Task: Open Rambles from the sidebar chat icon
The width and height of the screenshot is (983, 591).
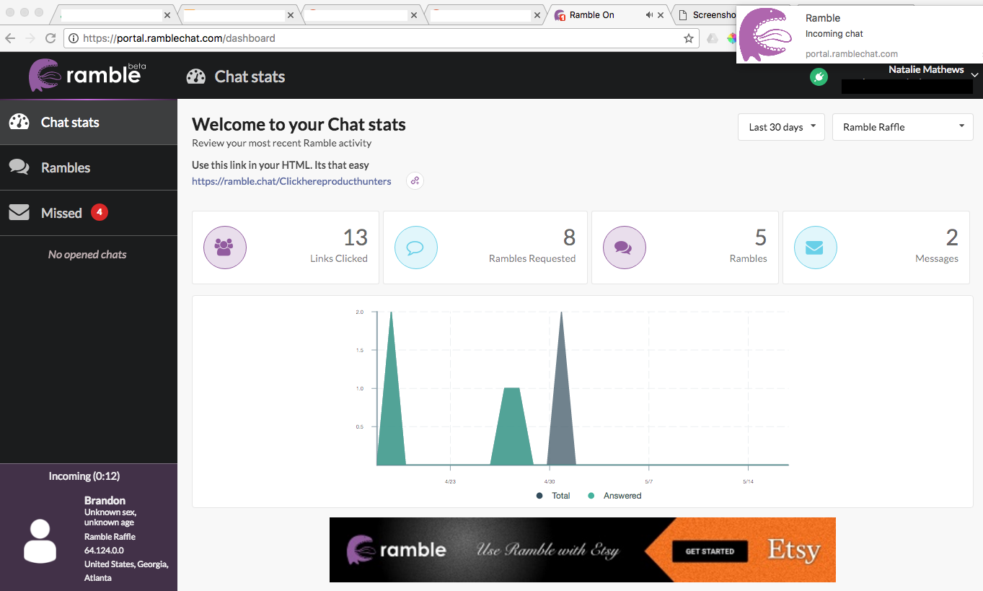Action: tap(19, 167)
